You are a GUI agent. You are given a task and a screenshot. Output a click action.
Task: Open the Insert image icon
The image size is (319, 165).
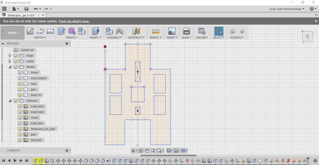[172, 31]
